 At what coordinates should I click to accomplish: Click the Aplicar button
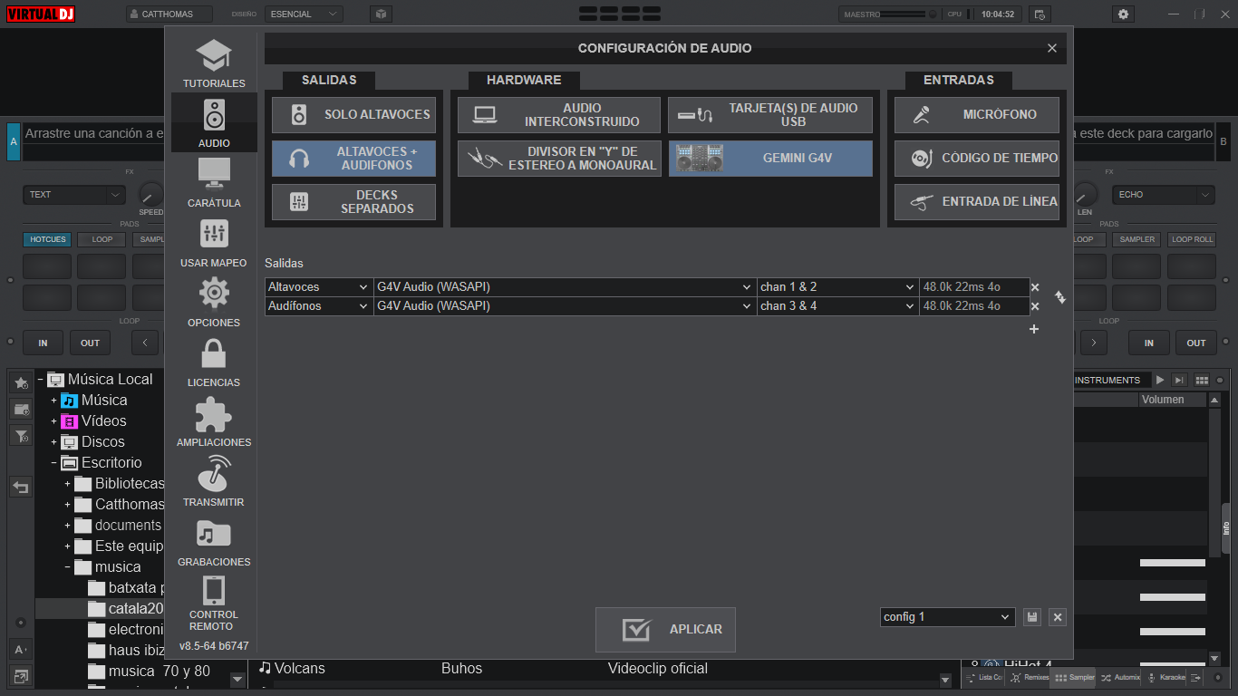tap(665, 630)
